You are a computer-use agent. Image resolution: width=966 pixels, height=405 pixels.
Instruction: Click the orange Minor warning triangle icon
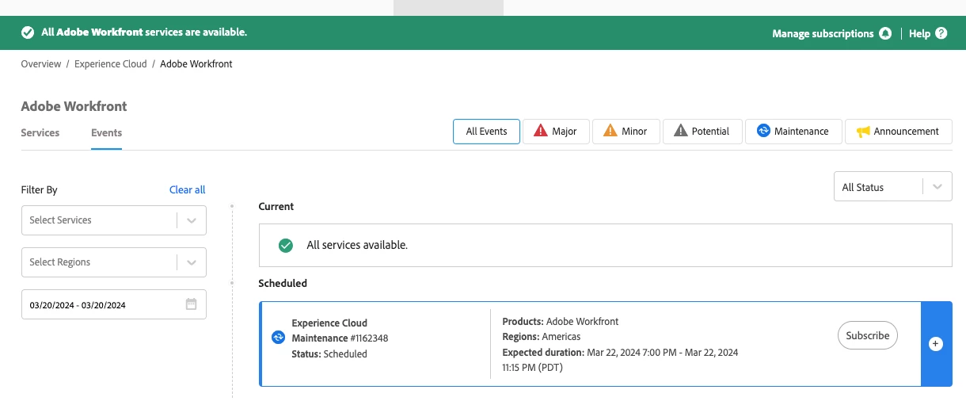(x=610, y=131)
